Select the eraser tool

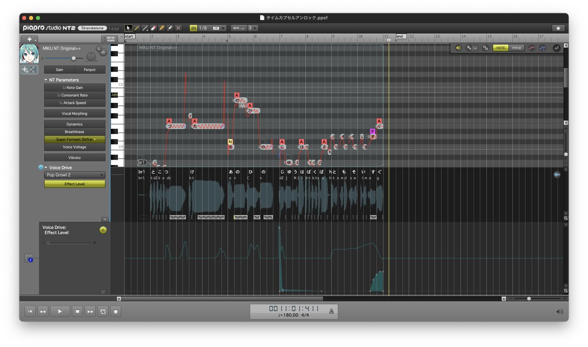[x=154, y=28]
